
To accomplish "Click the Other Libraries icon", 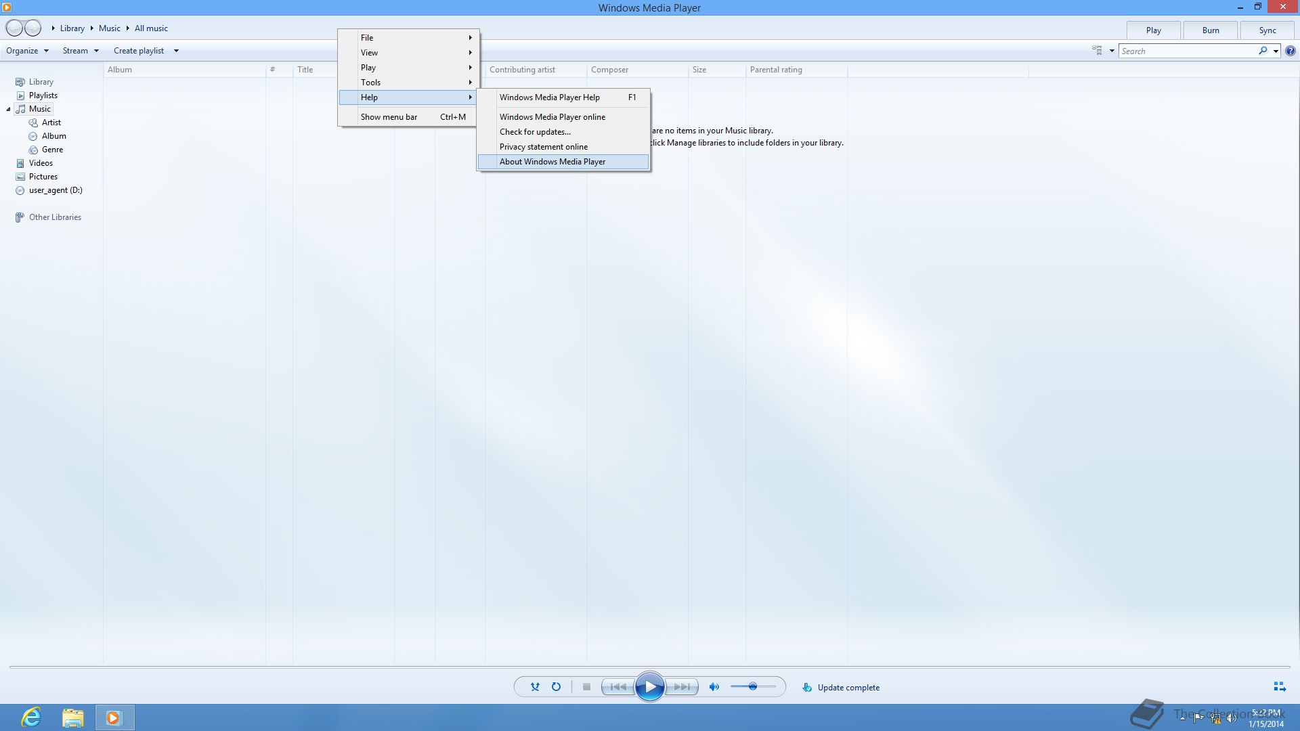I will (x=20, y=217).
